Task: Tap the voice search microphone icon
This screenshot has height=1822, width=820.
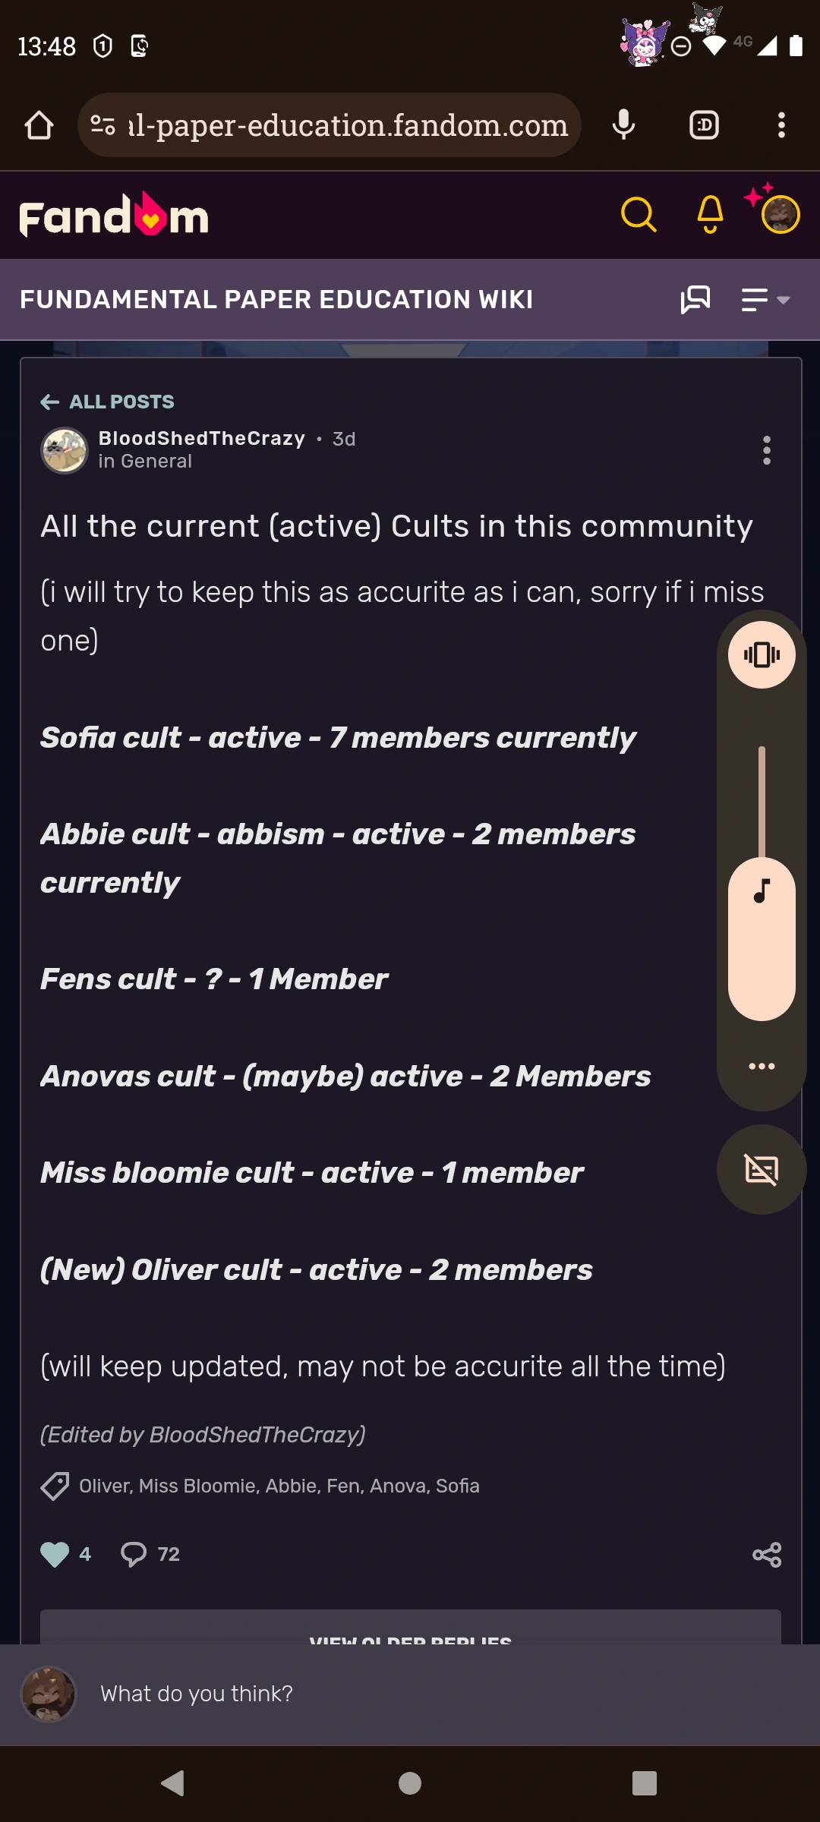Action: [x=623, y=125]
